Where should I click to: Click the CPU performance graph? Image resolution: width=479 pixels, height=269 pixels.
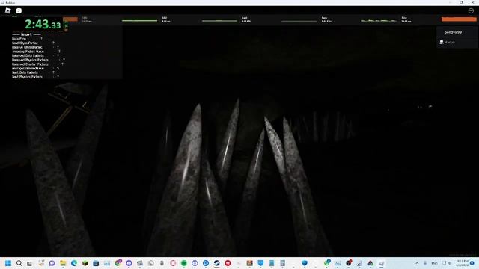click(x=139, y=21)
